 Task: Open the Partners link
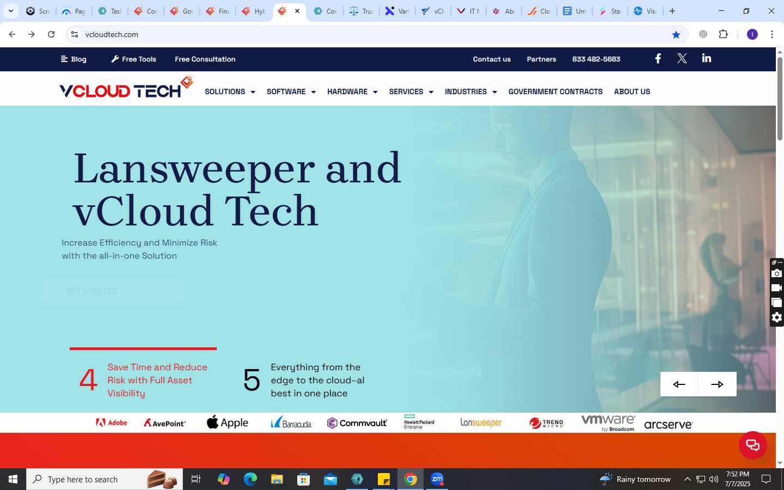tap(541, 59)
